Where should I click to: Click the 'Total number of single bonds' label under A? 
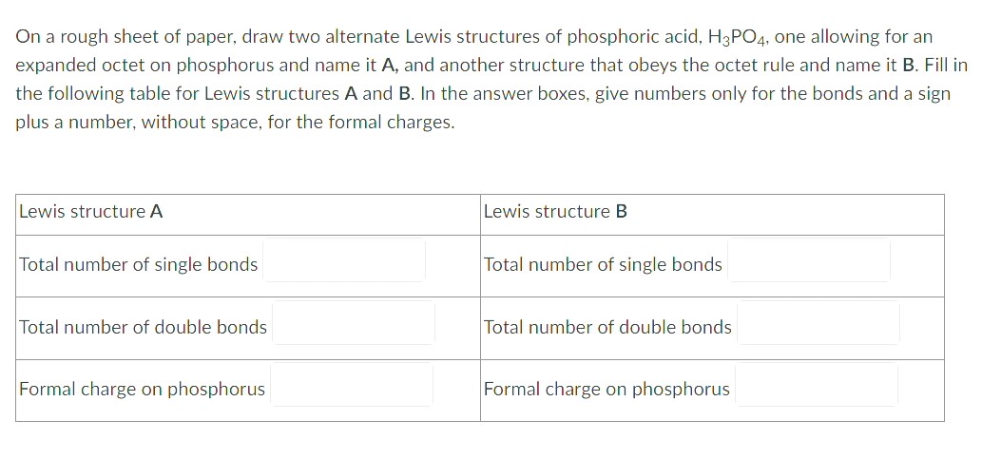pyautogui.click(x=139, y=265)
